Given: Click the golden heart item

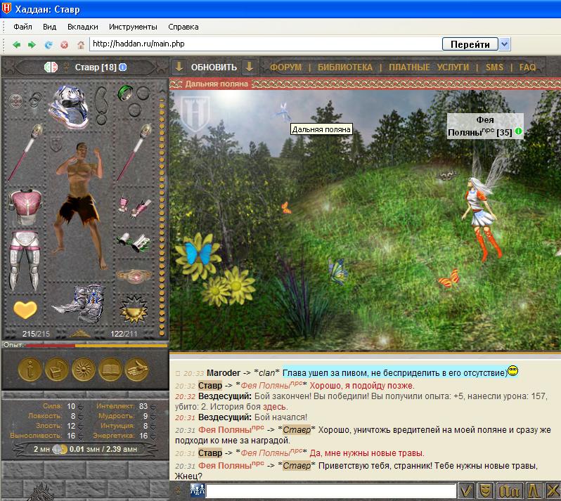Looking at the screenshot, I should point(25,309).
